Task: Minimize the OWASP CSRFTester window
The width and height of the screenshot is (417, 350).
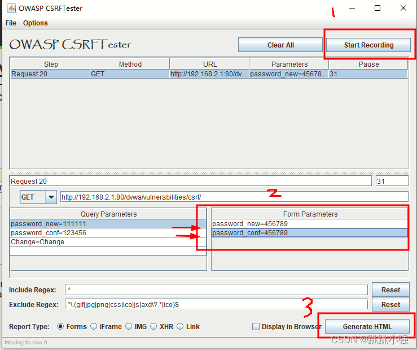Action: pyautogui.click(x=352, y=8)
